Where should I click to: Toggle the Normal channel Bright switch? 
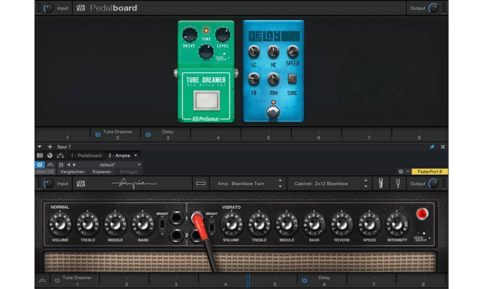coord(162,225)
